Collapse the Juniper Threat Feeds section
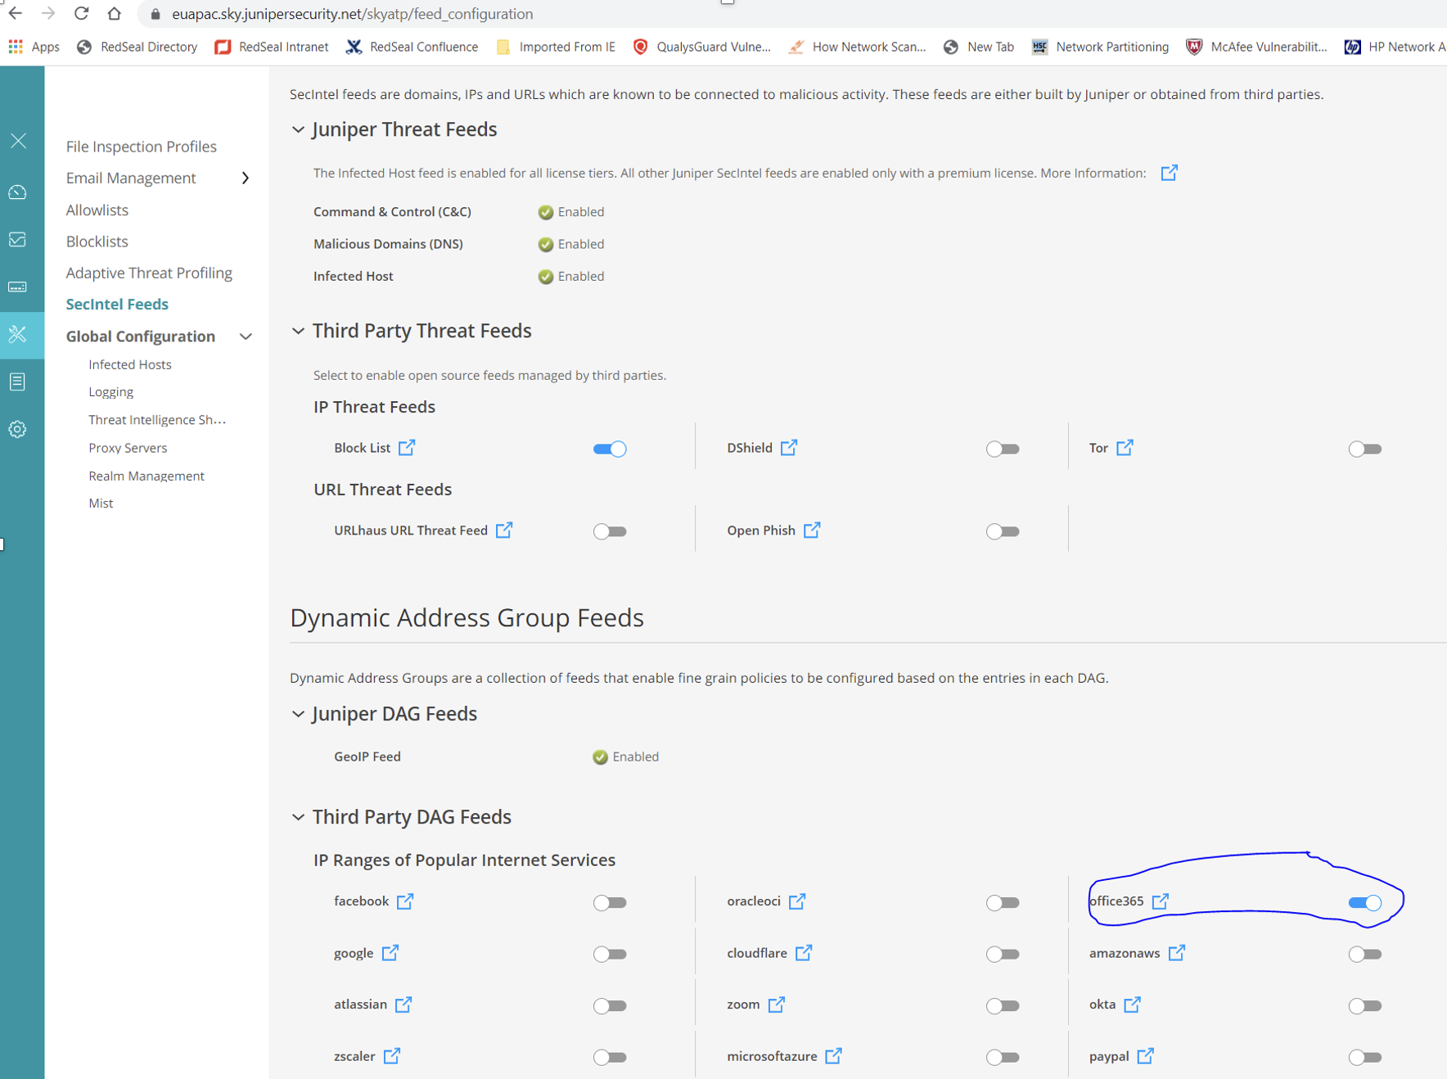 tap(298, 129)
